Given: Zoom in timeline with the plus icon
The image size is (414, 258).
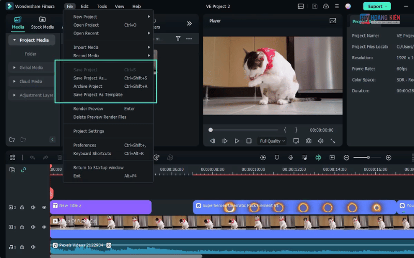Looking at the screenshot, I should 389,157.
